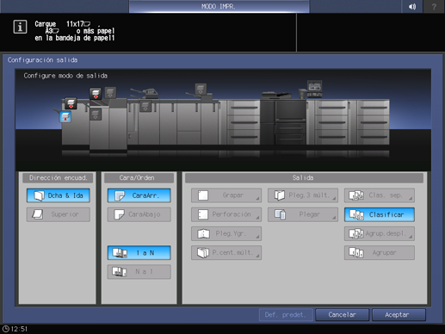The image size is (445, 334).
Task: Click the Aceptar button
Action: click(x=399, y=315)
